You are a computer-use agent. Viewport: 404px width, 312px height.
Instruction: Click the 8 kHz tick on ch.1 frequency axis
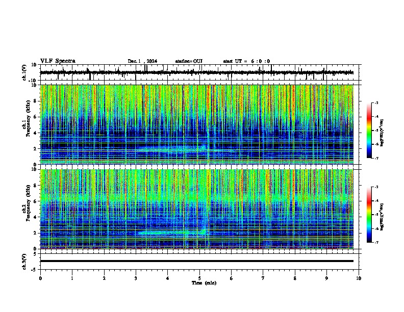tap(35, 101)
